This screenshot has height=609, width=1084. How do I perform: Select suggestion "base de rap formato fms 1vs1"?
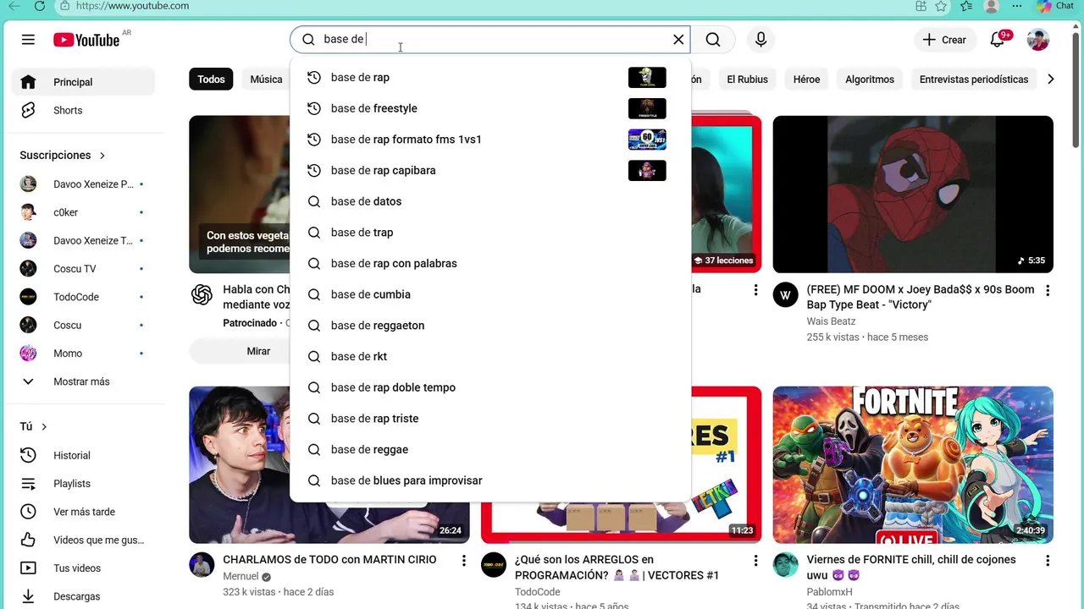(490, 140)
